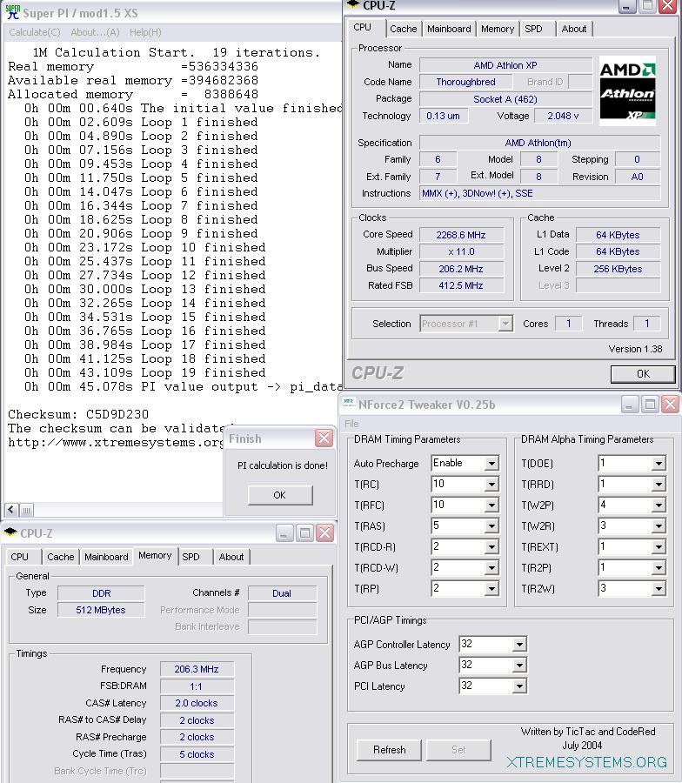Click OK in PI calculation done dialog
Screen dimensions: 682x783
point(279,495)
